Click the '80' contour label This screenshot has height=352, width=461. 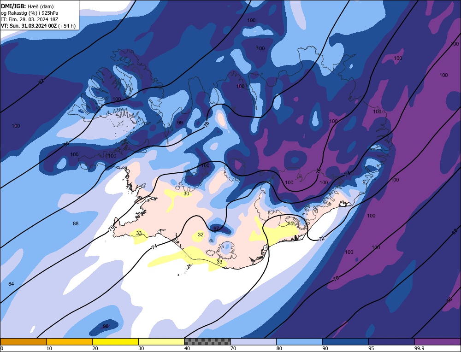[66, 144]
